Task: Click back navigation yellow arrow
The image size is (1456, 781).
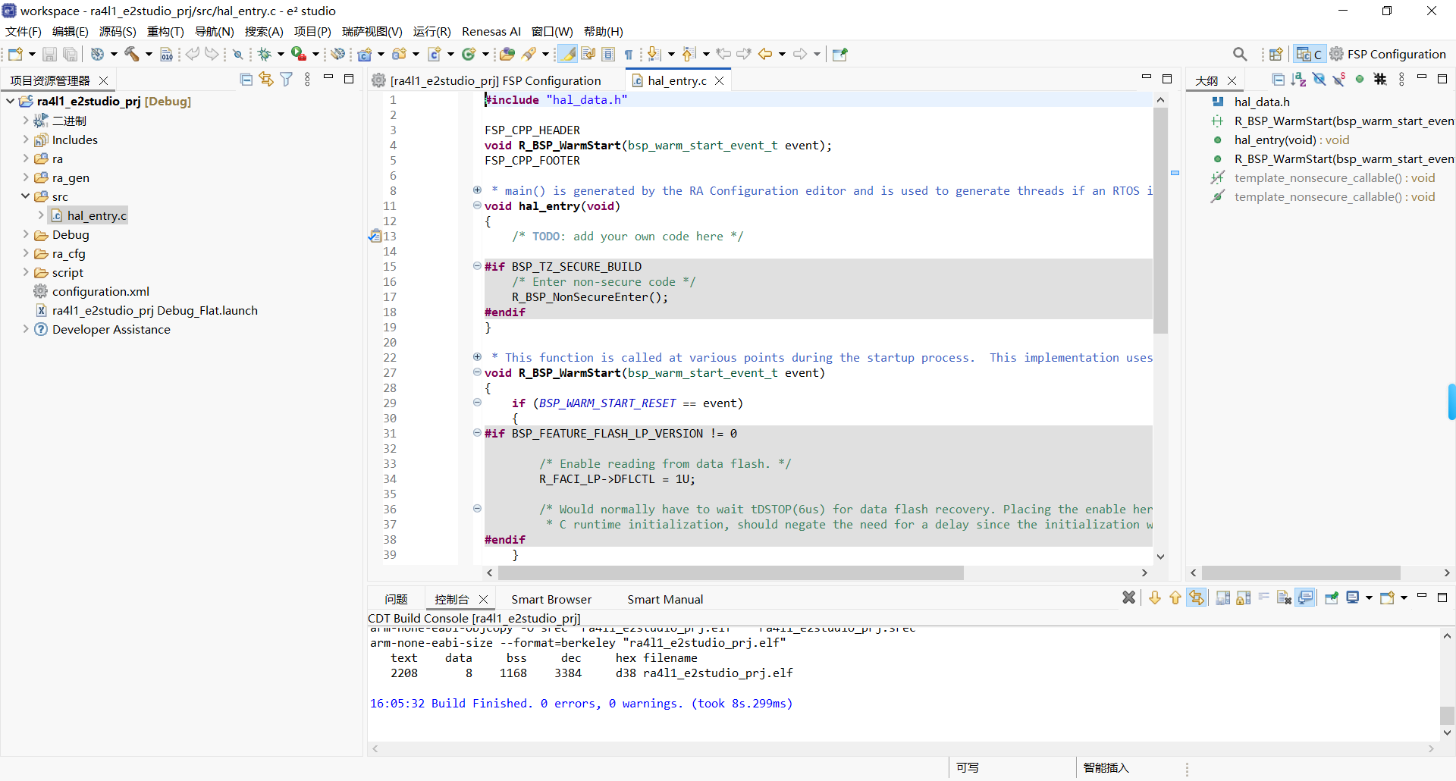Action: 765,54
